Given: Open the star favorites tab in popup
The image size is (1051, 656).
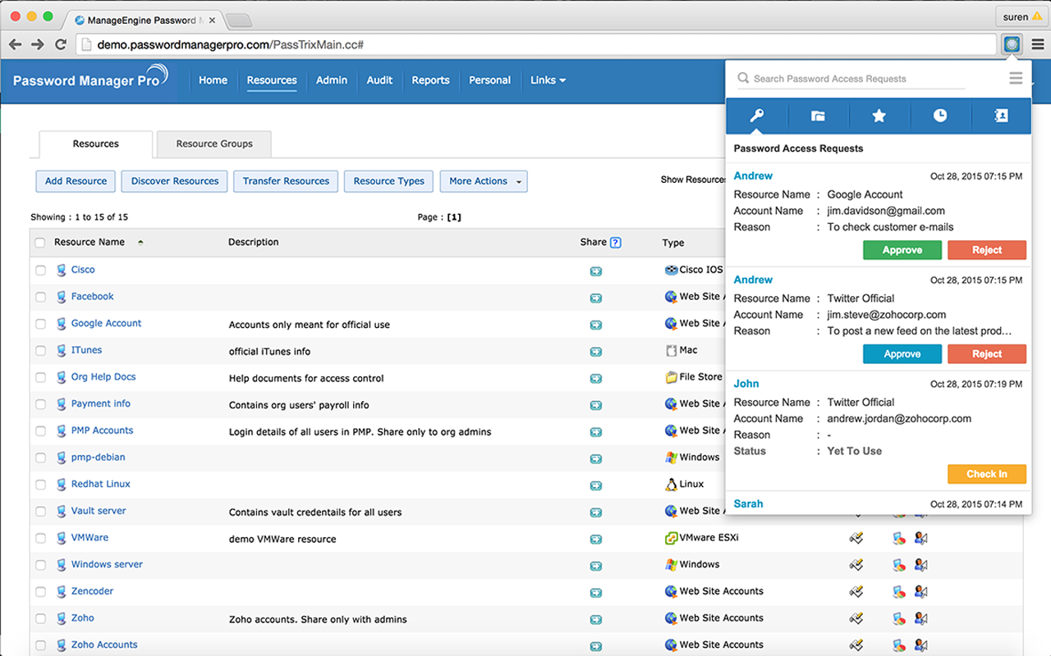Looking at the screenshot, I should pyautogui.click(x=879, y=116).
